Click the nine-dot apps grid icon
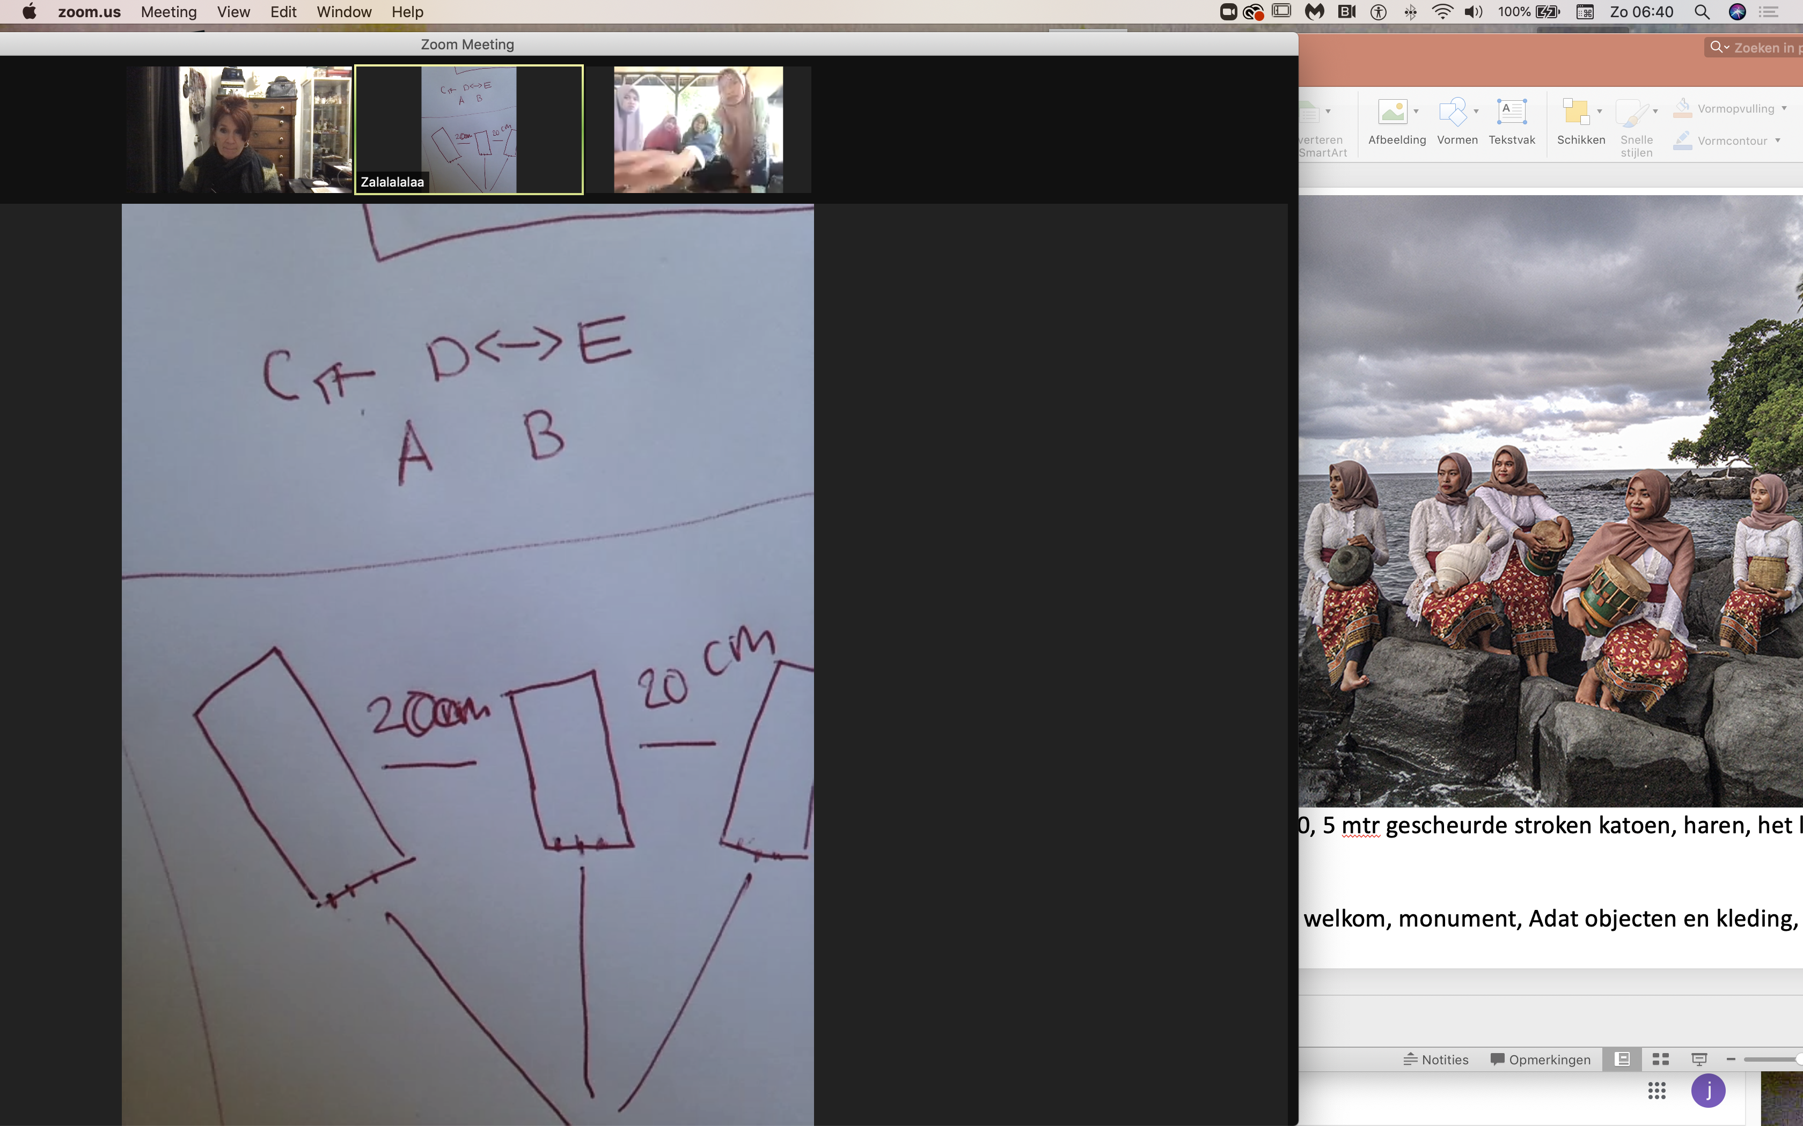The image size is (1803, 1126). 1656,1091
